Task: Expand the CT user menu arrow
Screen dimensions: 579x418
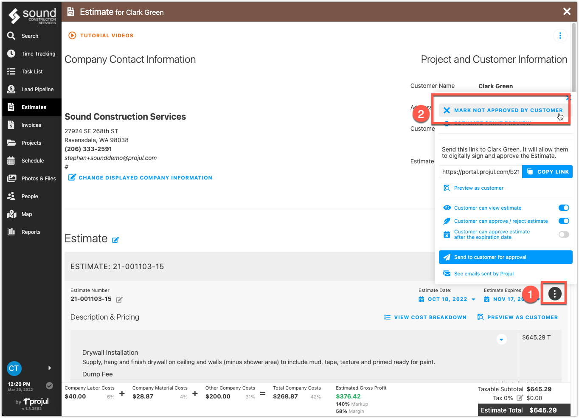Action: click(50, 368)
